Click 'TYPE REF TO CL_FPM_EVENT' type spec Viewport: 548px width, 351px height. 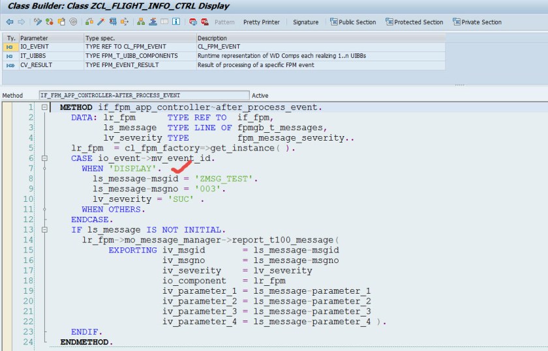point(126,47)
